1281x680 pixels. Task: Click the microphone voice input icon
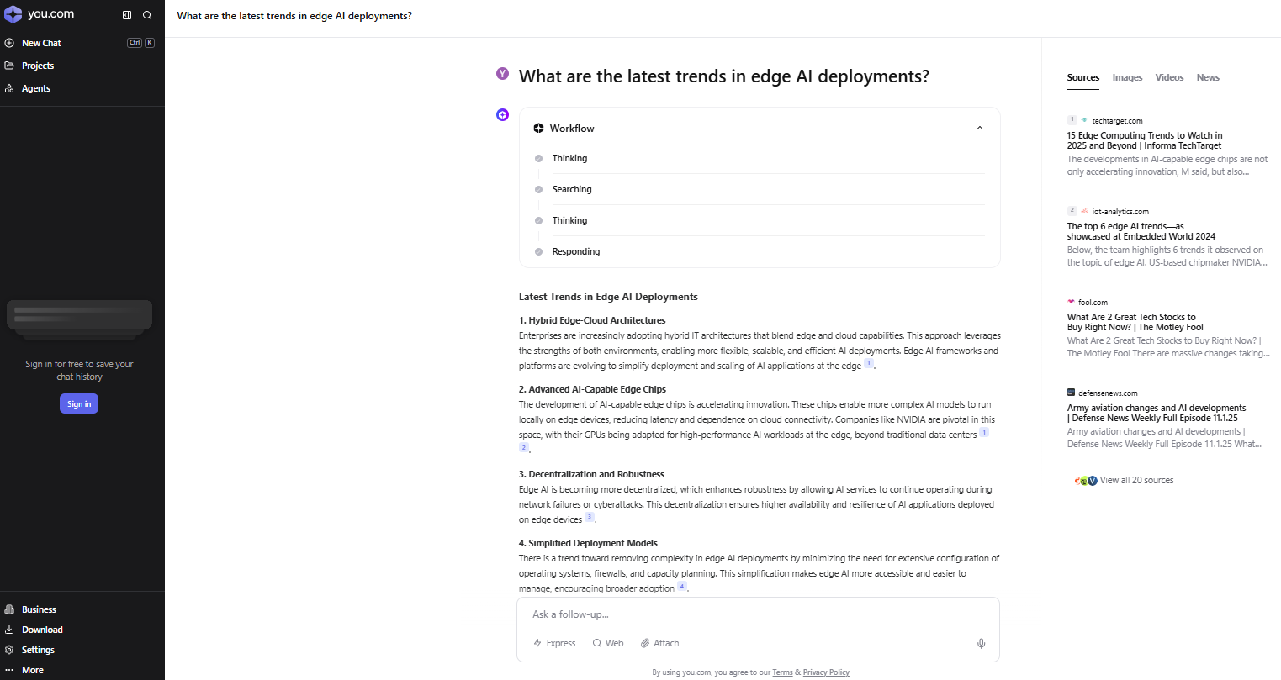(x=981, y=643)
